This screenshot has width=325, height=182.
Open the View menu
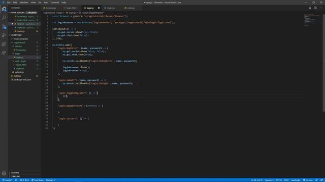coord(34,3)
